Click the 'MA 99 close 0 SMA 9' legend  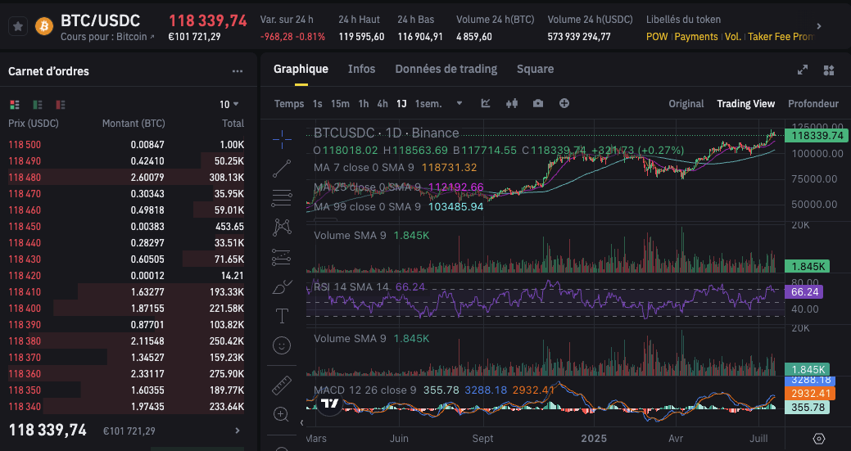point(368,206)
